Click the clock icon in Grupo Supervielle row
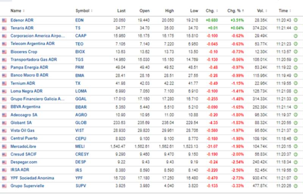Image resolution: width=303 pixels, height=194 pixels. [x=295, y=186]
